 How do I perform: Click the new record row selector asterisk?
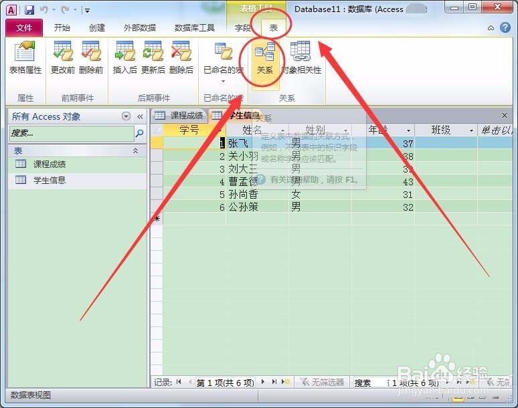coord(157,219)
